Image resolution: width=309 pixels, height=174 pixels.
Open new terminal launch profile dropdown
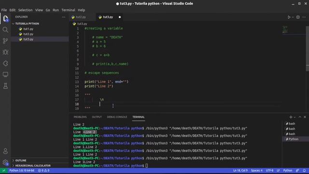pyautogui.click(x=295, y=117)
